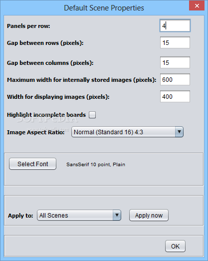This screenshot has height=261, width=208.
Task: Close the Default Scene Properties dialog
Action: [197, 6]
